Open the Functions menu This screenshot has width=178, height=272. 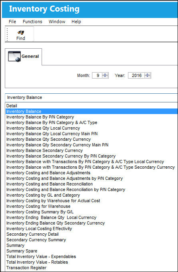(32, 22)
